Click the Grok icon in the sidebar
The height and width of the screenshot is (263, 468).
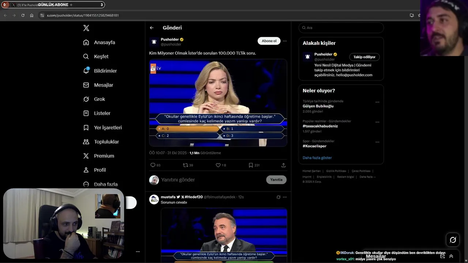[86, 99]
